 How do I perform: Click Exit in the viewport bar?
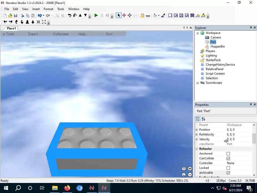109,34
